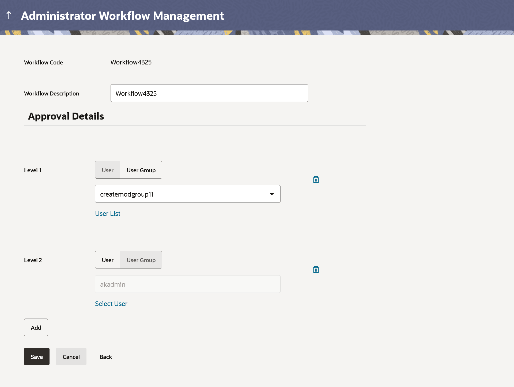
Task: Click the back arrow icon in header
Action: coord(9,15)
